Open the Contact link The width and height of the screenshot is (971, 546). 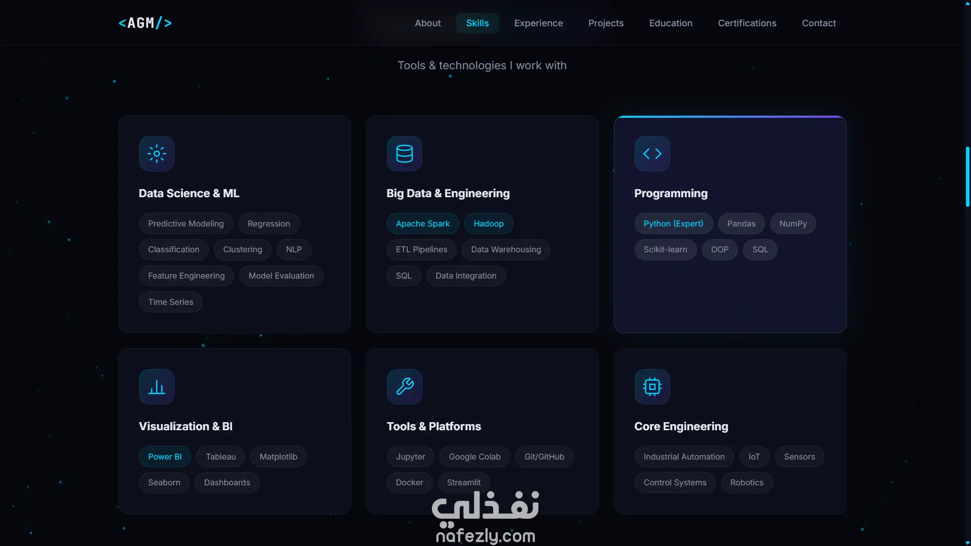pos(818,23)
